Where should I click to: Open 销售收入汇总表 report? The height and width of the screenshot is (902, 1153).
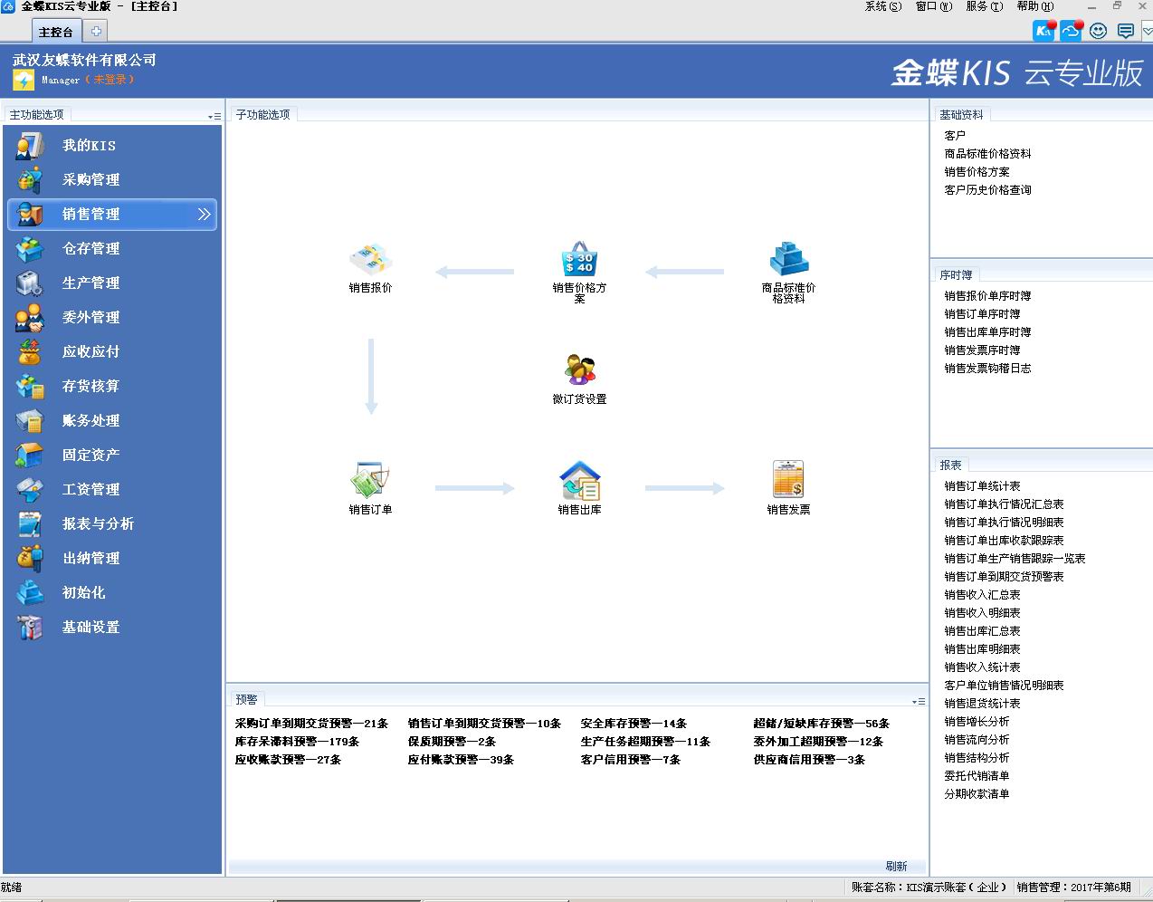pyautogui.click(x=982, y=595)
